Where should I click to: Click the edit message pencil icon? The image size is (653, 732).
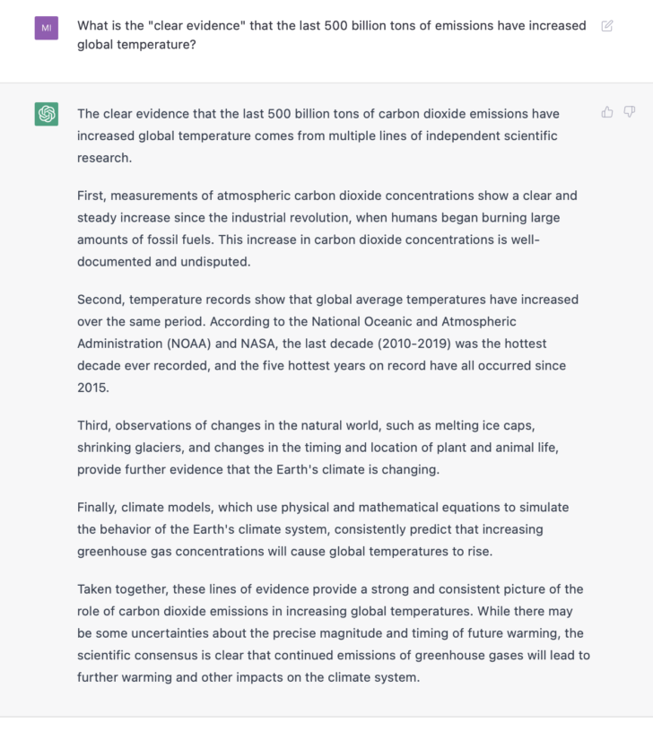pos(607,26)
